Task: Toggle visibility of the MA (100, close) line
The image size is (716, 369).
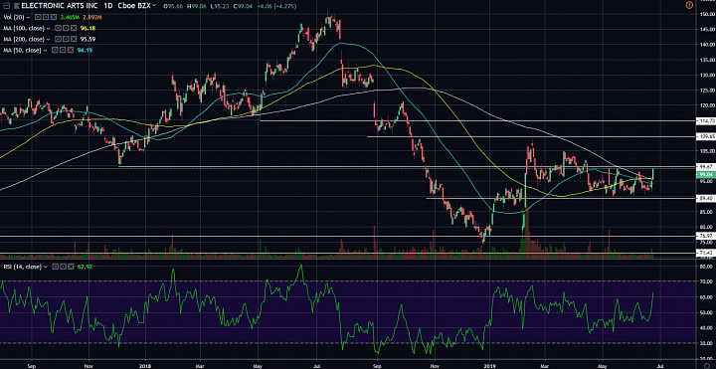Action: 58,28
